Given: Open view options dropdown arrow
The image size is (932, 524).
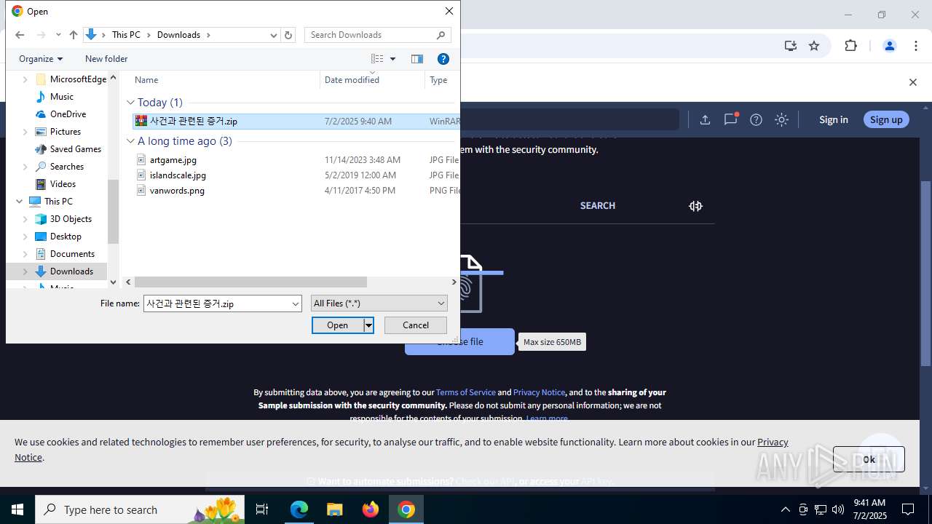Looking at the screenshot, I should click(x=393, y=59).
